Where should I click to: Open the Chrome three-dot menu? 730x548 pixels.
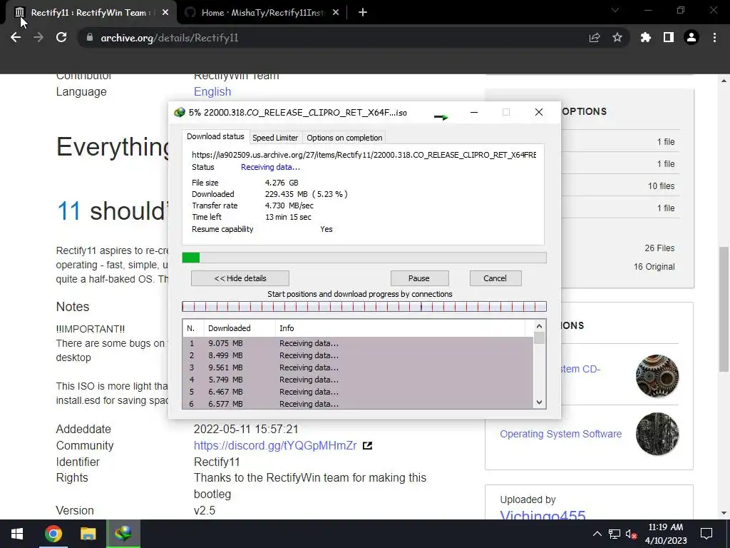pos(714,38)
